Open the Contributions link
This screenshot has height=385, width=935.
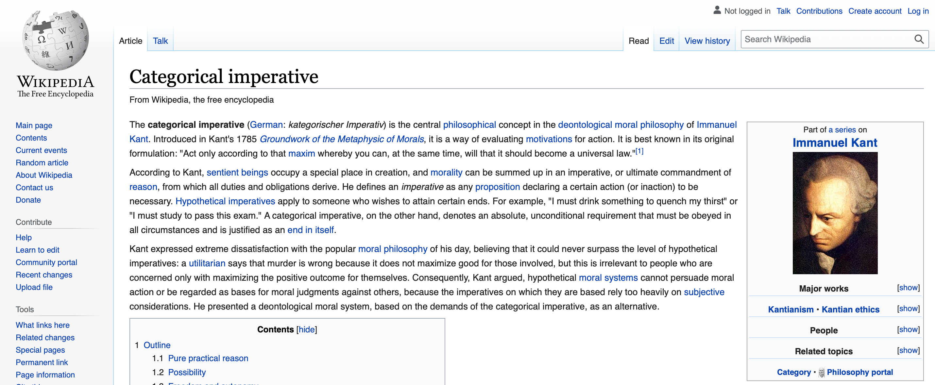click(819, 11)
